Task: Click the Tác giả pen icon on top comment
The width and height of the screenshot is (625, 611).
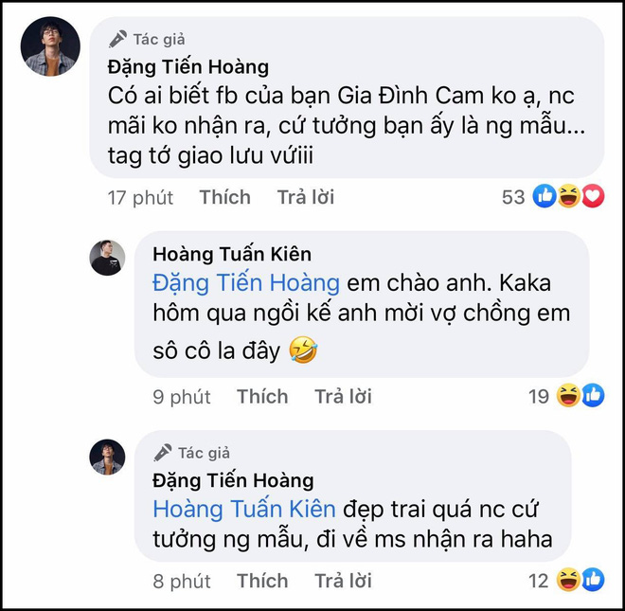Action: pyautogui.click(x=117, y=40)
